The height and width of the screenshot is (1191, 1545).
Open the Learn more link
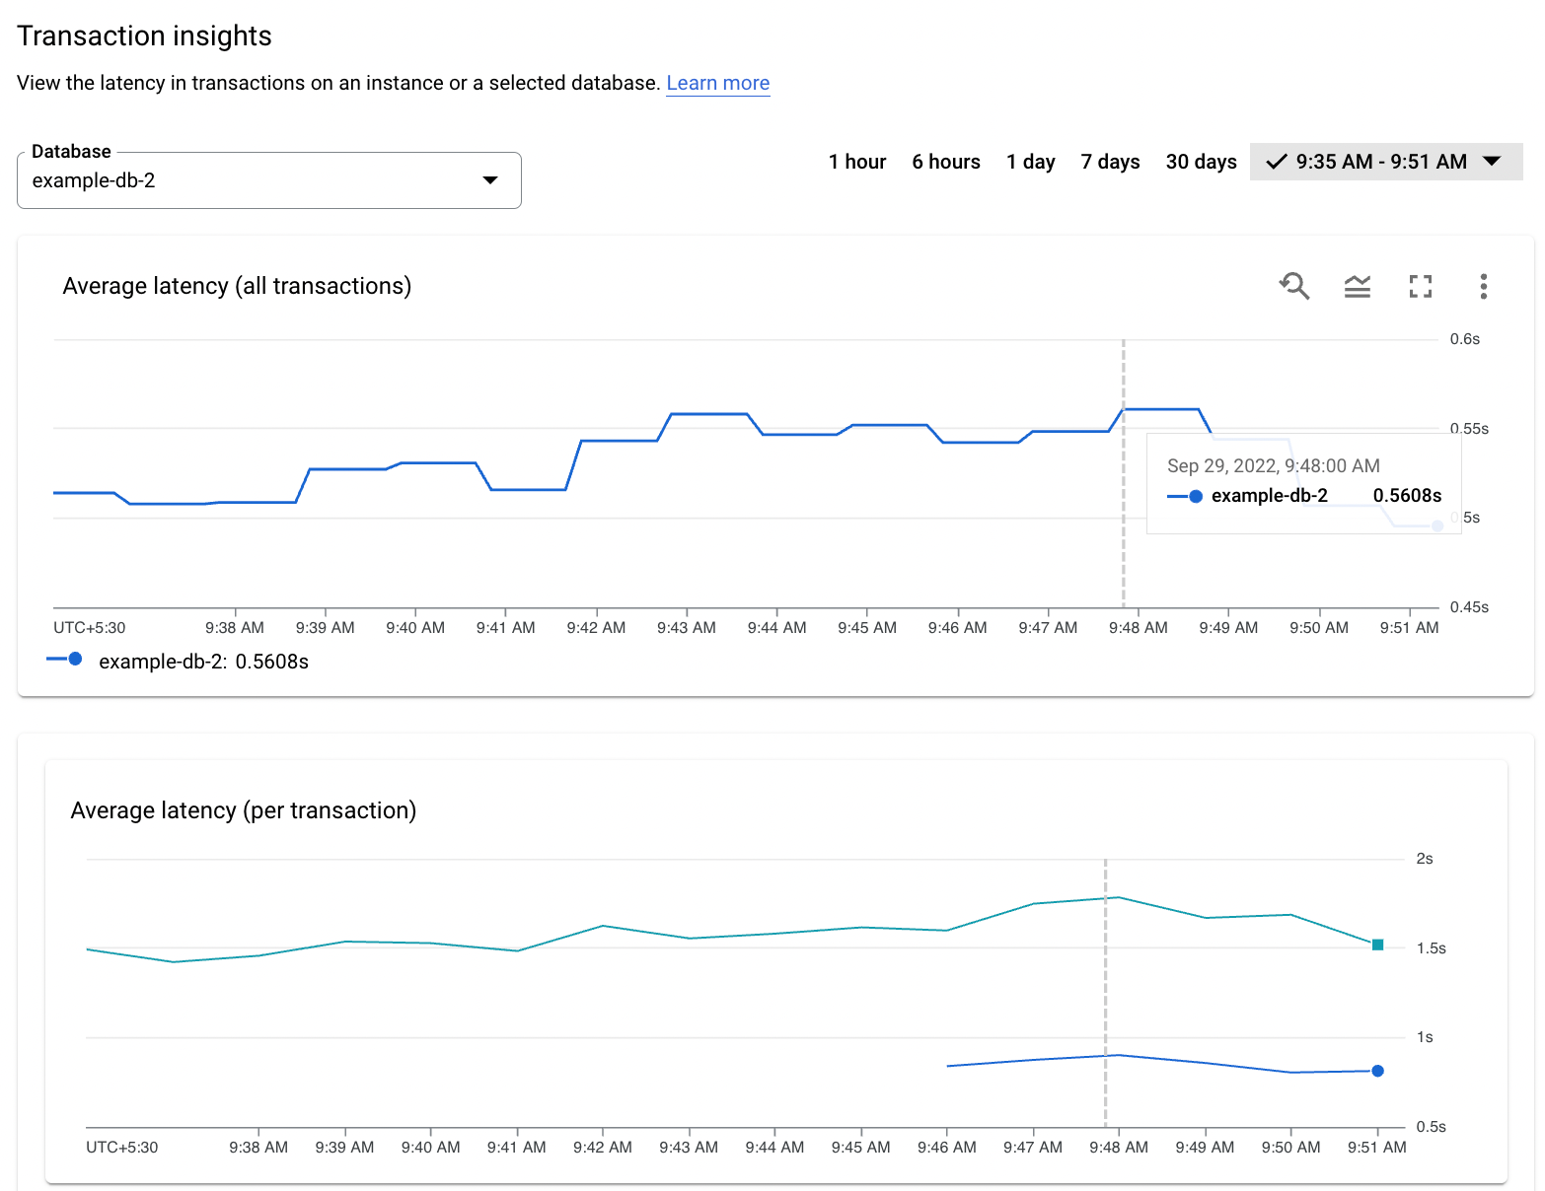(718, 83)
